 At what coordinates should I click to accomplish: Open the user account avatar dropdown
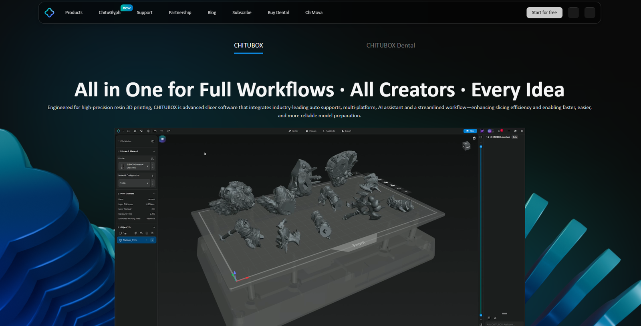pos(491,131)
